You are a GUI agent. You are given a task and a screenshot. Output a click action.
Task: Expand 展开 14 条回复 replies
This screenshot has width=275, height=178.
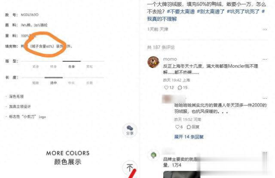(189, 137)
